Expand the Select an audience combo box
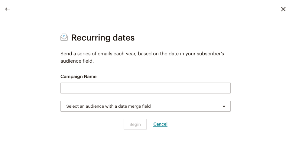This screenshot has width=292, height=144. point(145,106)
